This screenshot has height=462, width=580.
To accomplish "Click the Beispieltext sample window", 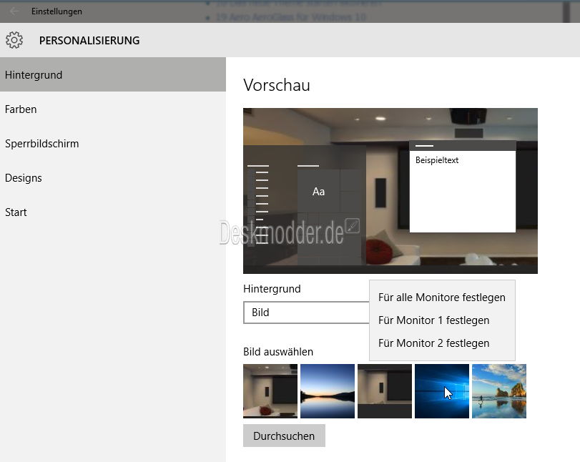I will pyautogui.click(x=463, y=187).
